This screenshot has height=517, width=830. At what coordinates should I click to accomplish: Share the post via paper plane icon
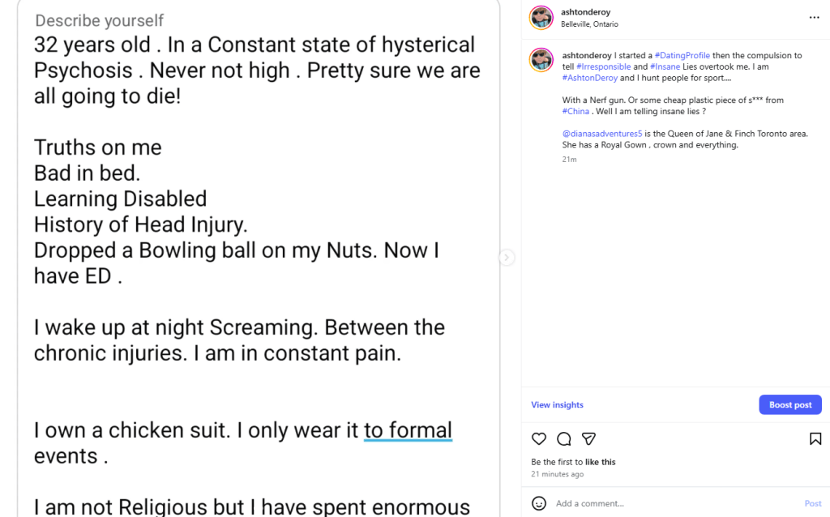[x=589, y=439]
